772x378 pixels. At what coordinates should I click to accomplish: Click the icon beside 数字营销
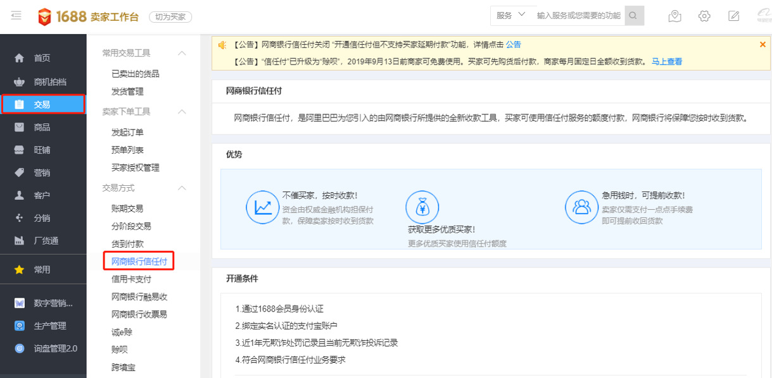(x=20, y=303)
